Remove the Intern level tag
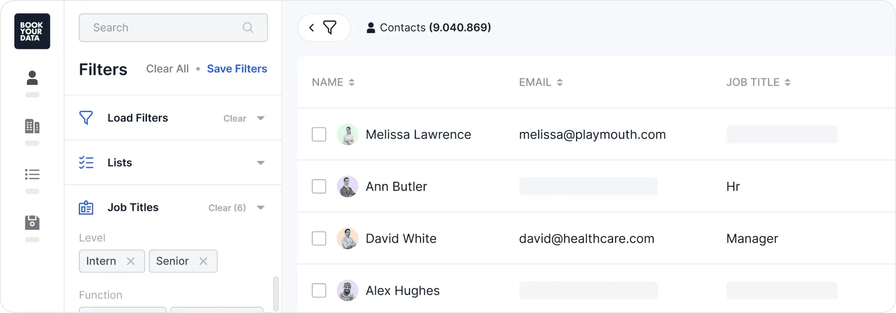Viewport: 896px width, 313px height. pos(130,261)
